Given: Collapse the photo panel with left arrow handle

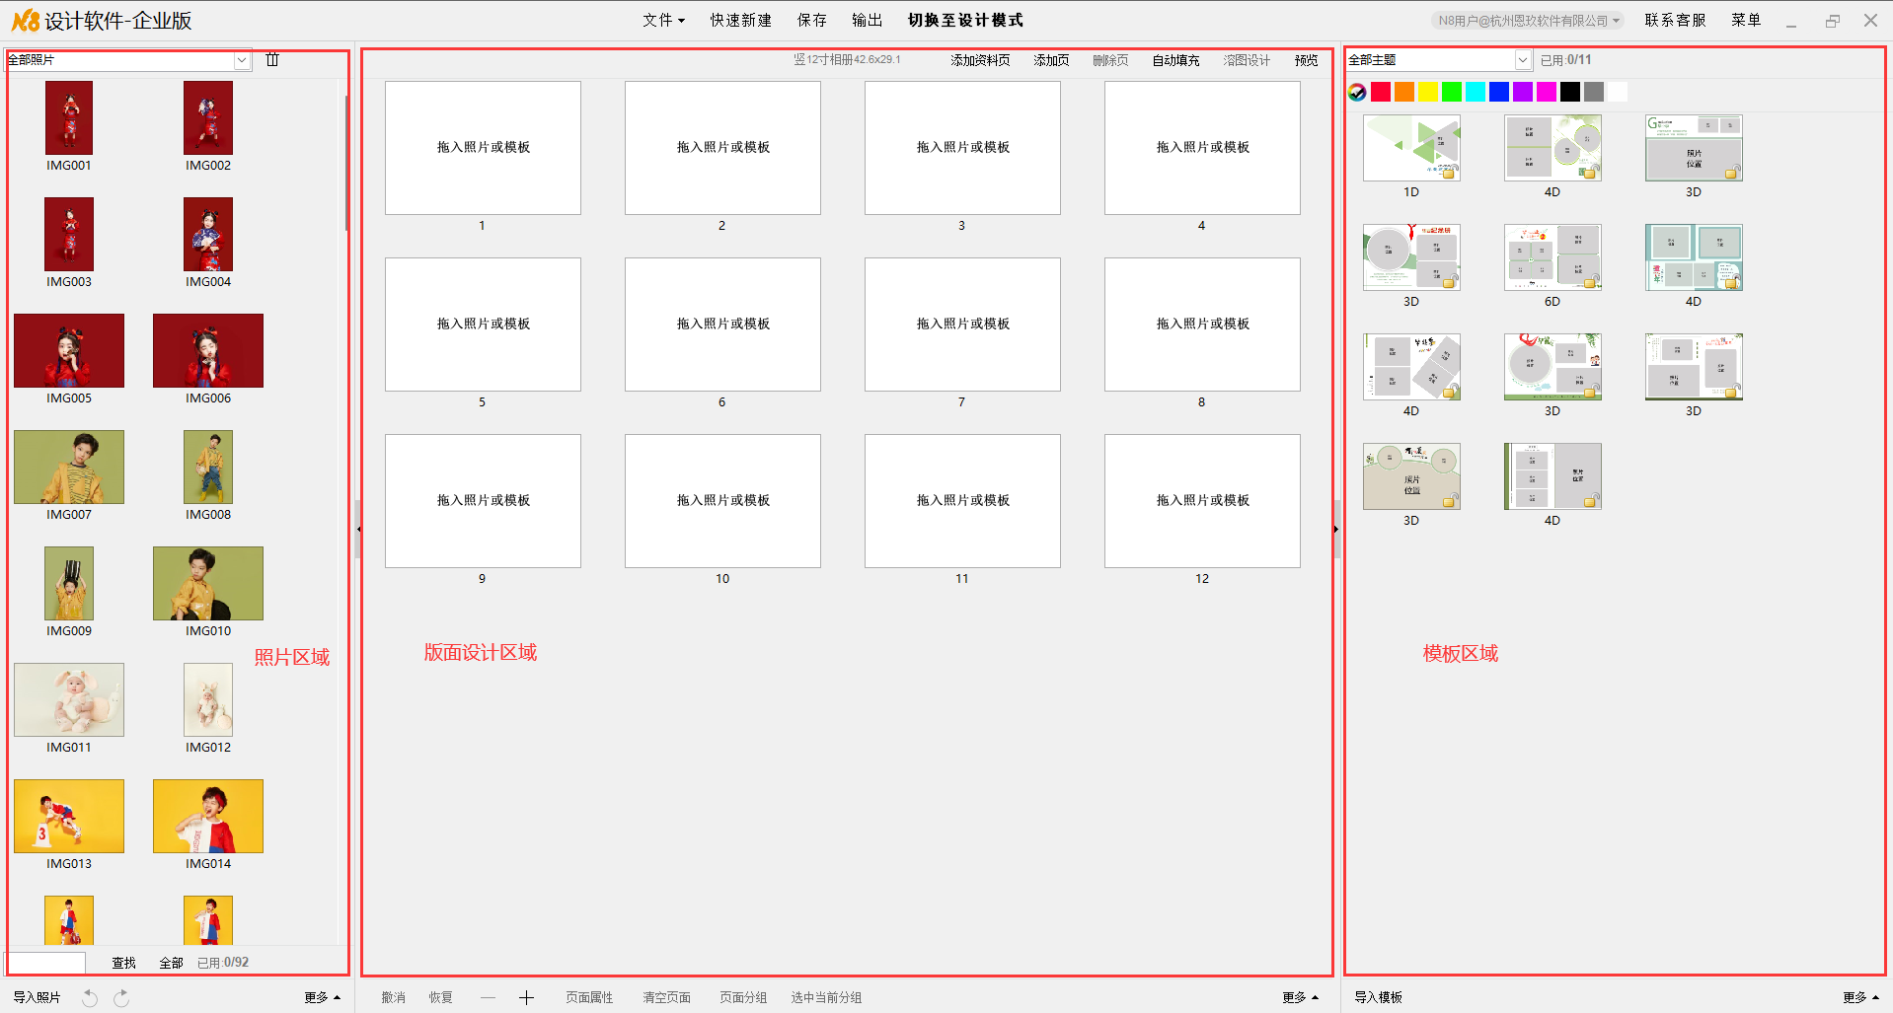Looking at the screenshot, I should (x=358, y=530).
